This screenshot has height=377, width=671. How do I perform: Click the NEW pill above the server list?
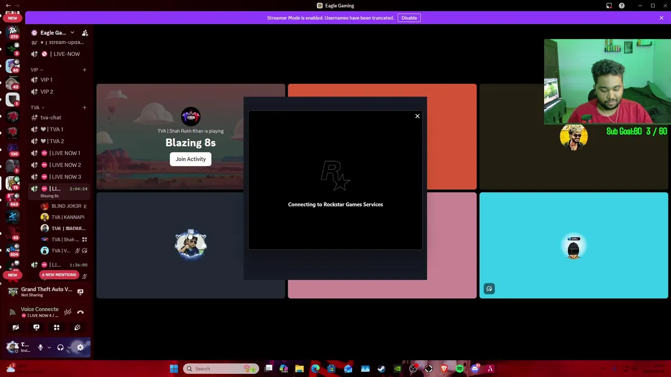(x=13, y=18)
